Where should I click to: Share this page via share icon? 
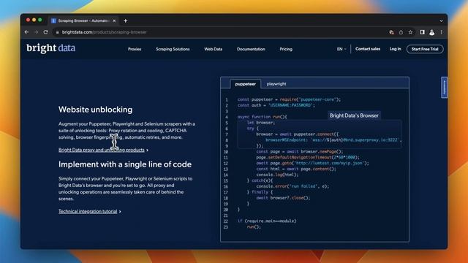point(401,32)
